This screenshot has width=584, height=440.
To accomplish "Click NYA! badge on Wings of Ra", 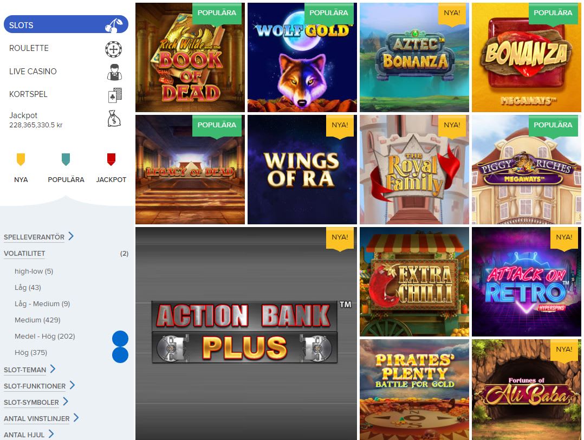I will (x=340, y=126).
